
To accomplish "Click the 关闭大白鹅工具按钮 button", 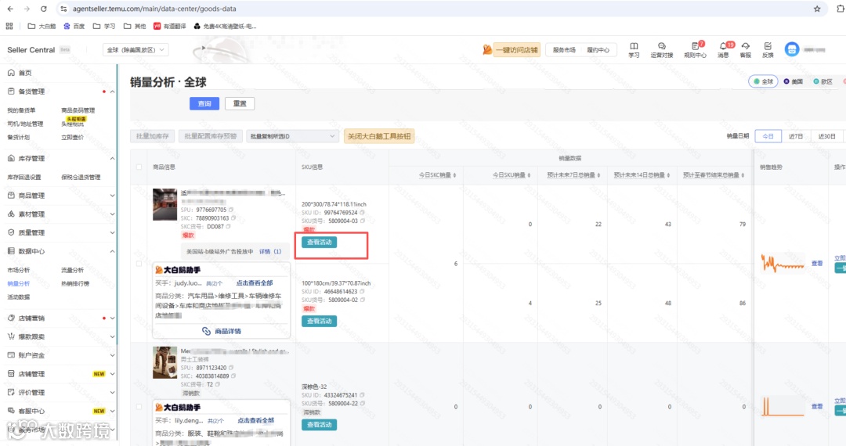I will click(379, 136).
